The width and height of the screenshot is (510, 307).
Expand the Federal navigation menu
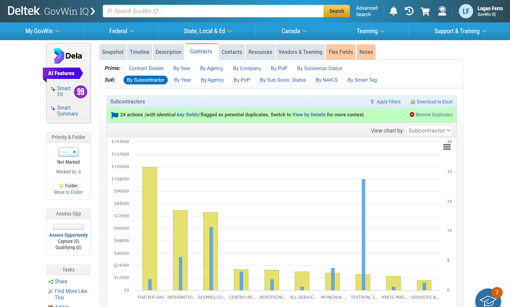(x=121, y=31)
